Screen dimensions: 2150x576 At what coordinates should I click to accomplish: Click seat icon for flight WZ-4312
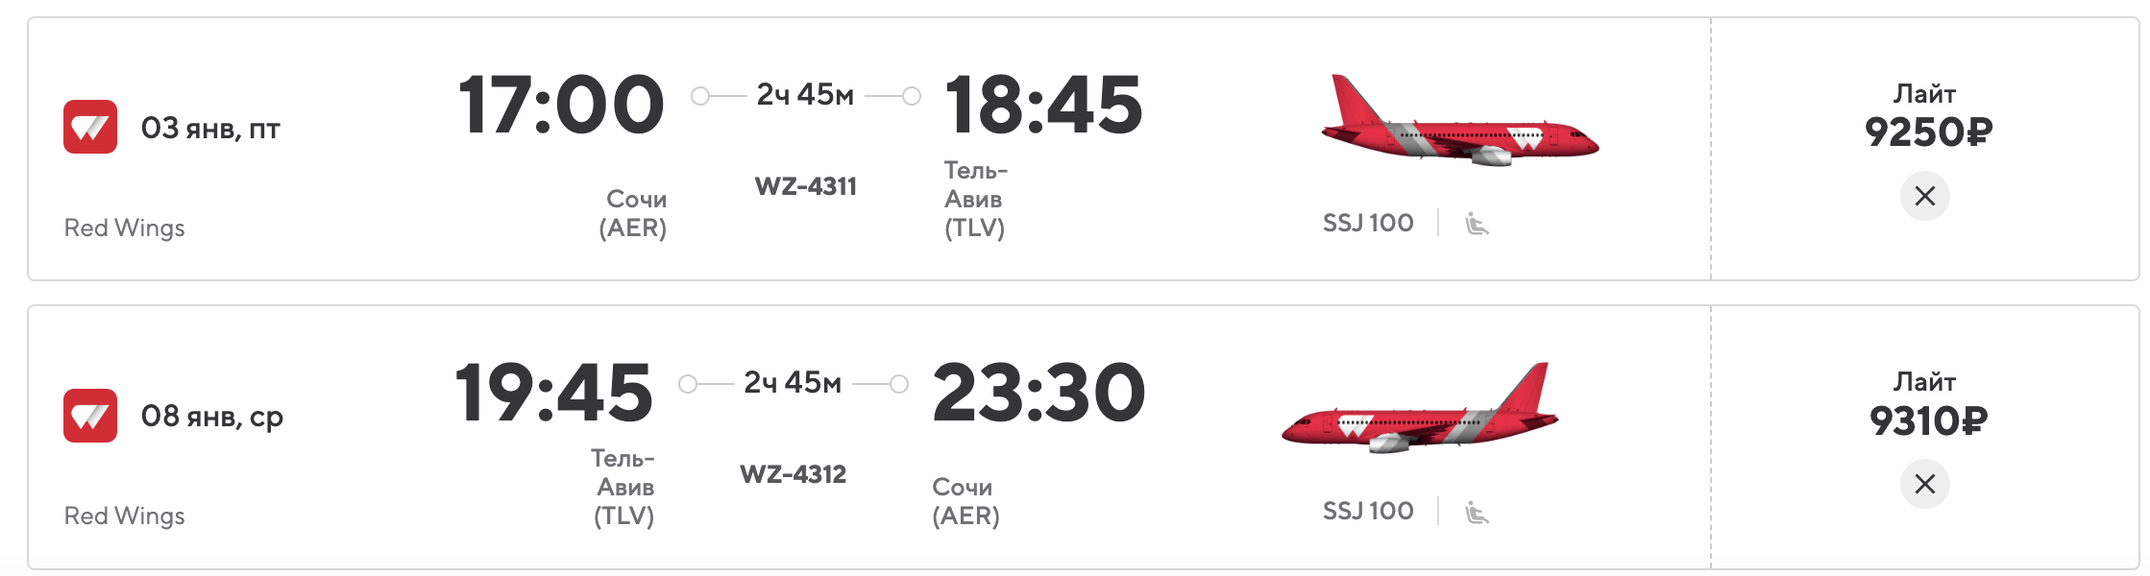click(1477, 513)
